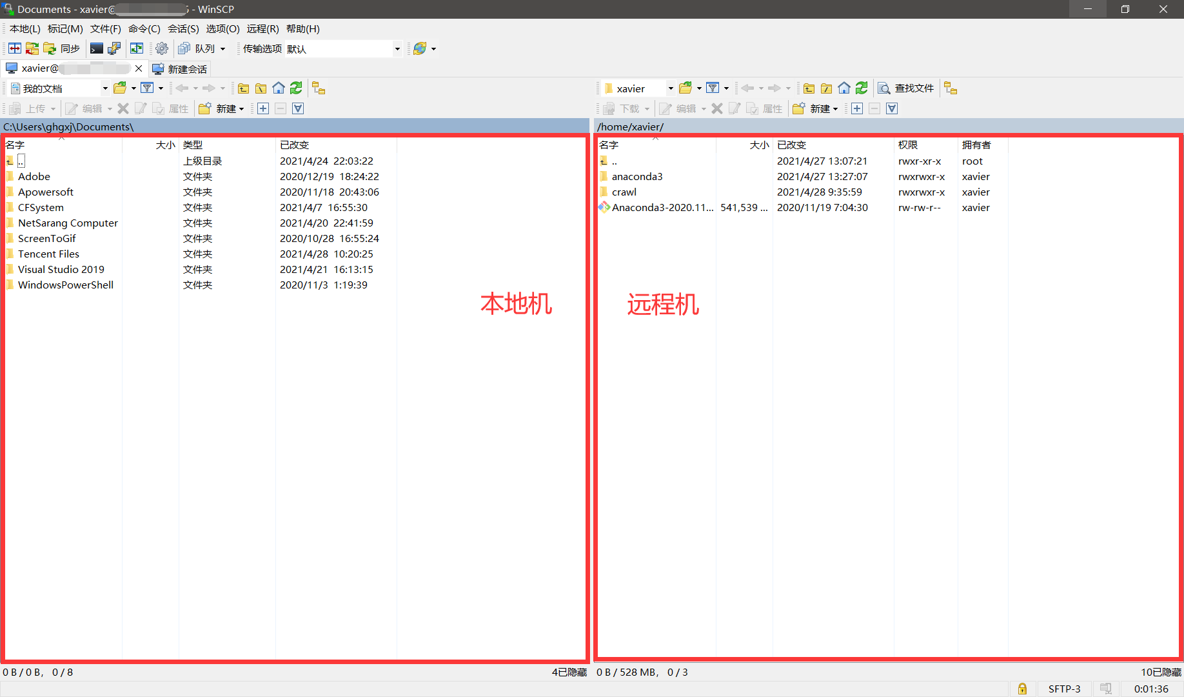Click the remote open directory folder icon

click(x=686, y=88)
